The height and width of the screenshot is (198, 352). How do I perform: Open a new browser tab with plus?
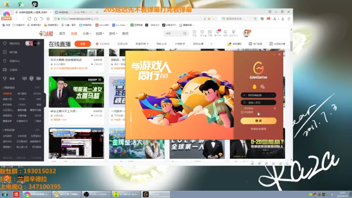(x=97, y=12)
